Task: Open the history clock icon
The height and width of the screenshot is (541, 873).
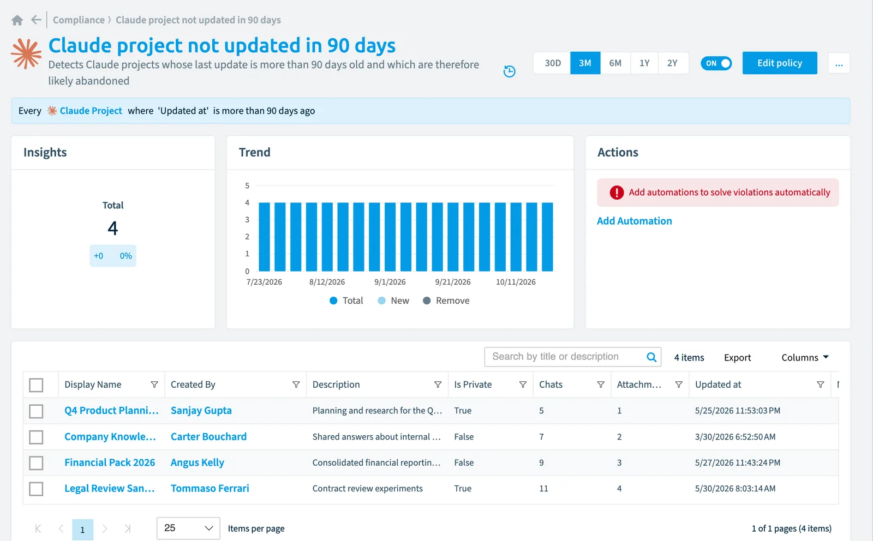Action: 509,71
